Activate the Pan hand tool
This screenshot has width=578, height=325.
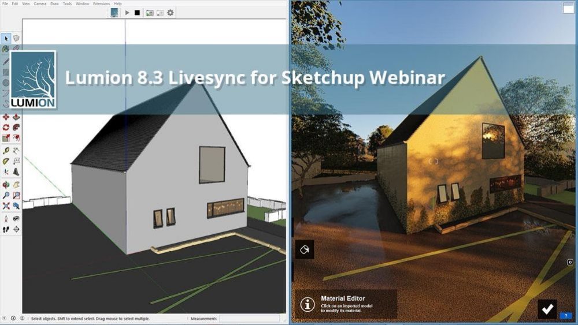[16, 185]
